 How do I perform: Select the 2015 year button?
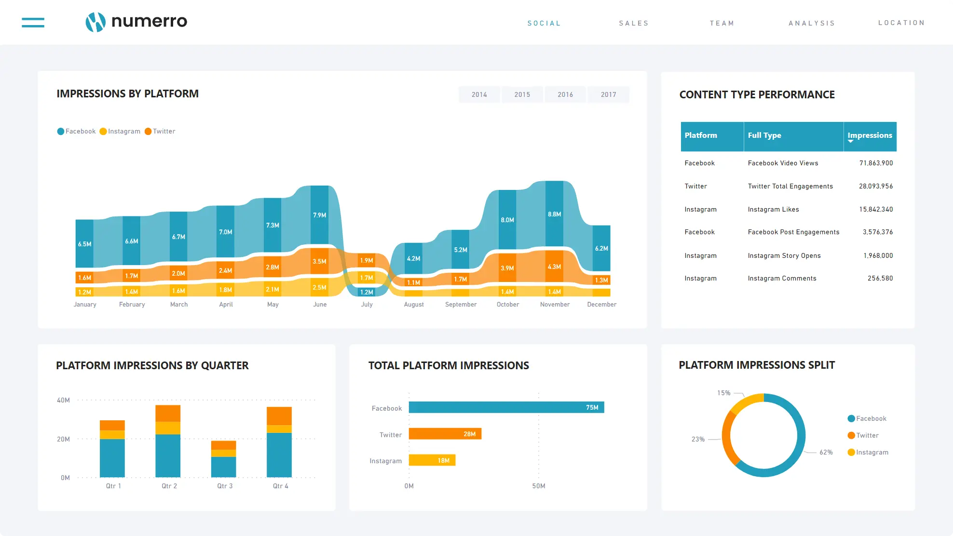tap(522, 94)
